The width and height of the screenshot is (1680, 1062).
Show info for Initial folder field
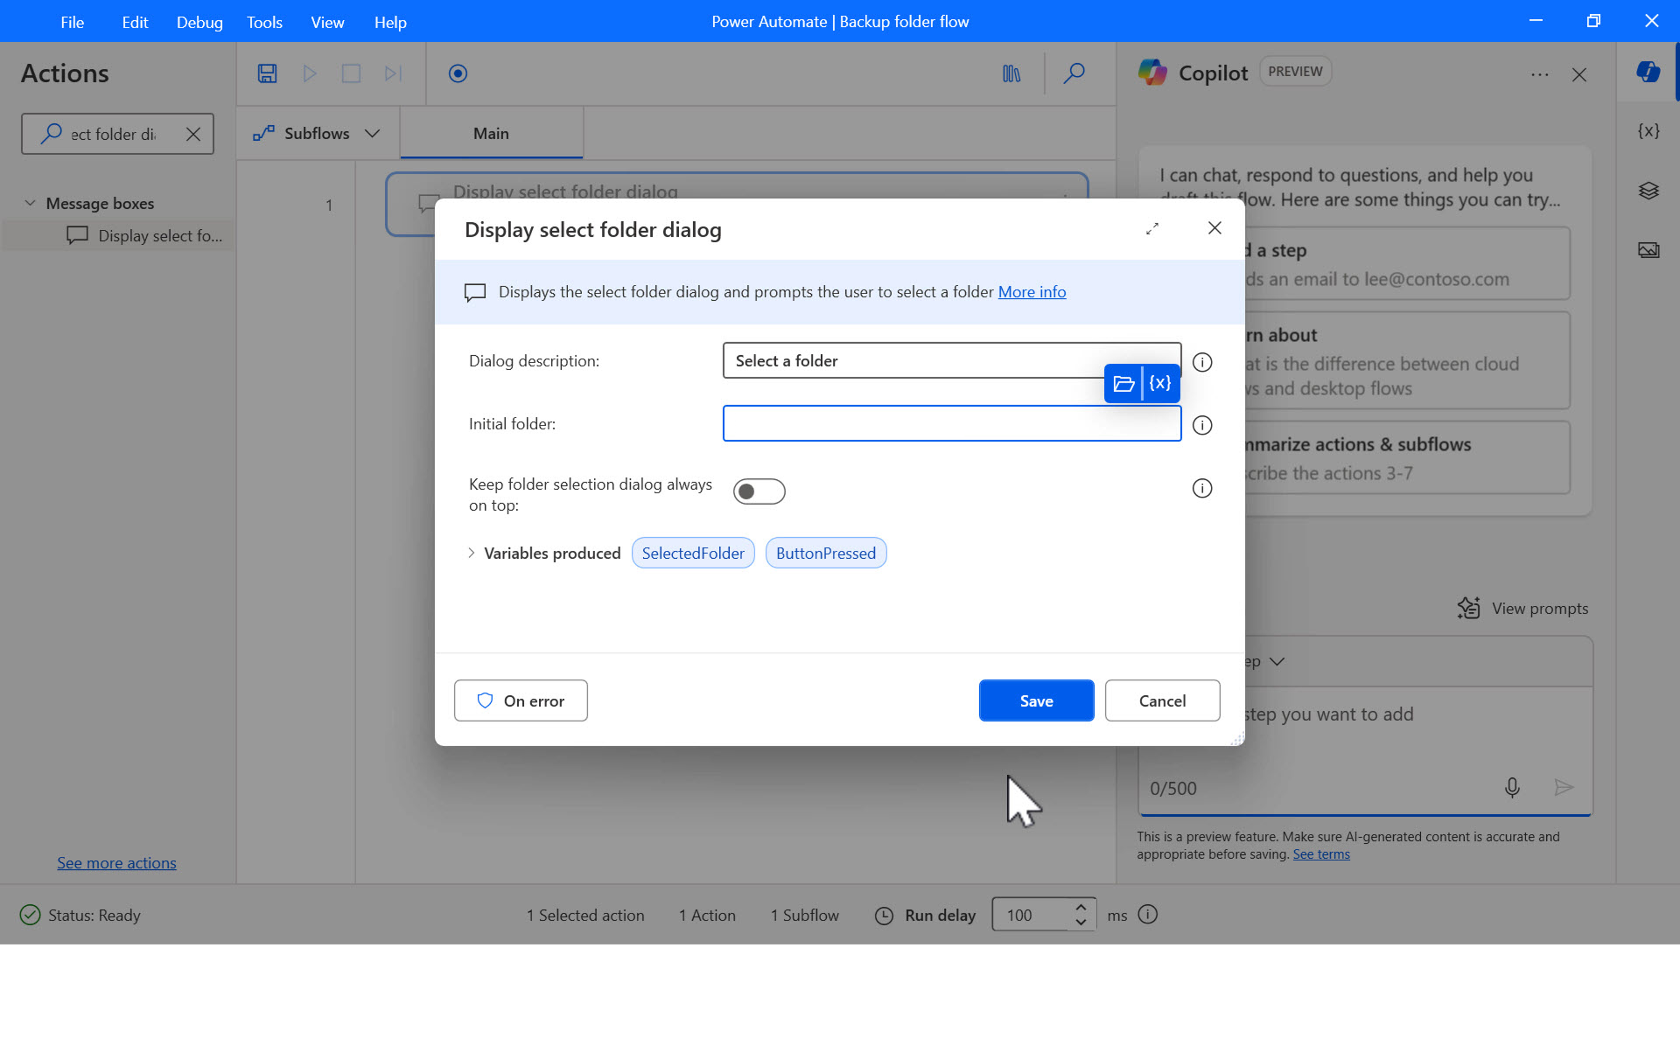coord(1202,425)
